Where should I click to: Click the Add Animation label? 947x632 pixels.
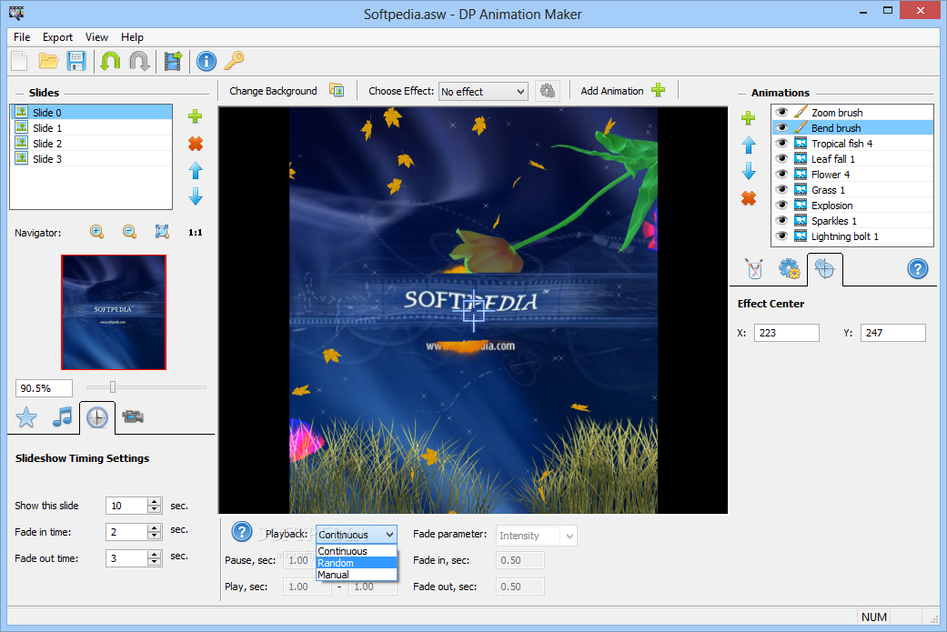[612, 91]
